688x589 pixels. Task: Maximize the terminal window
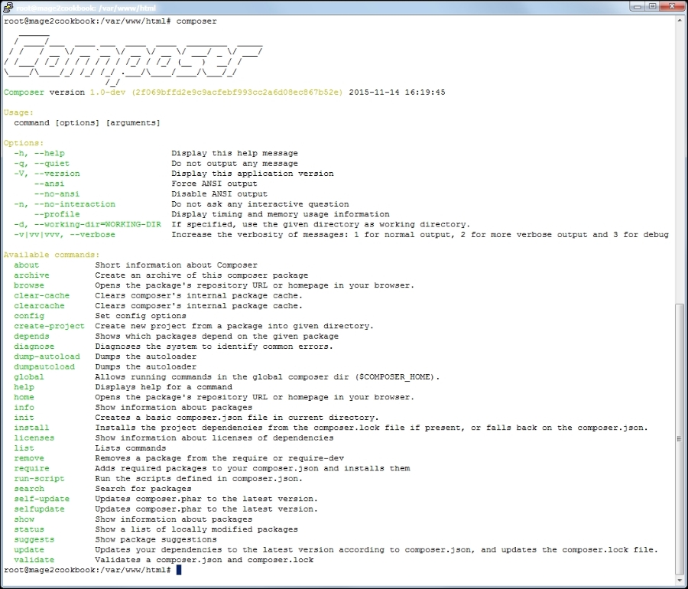(653, 7)
